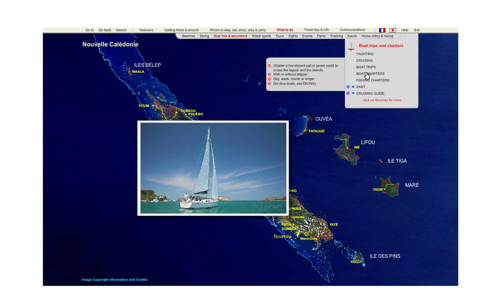Switch to the Diving tab
Image resolution: width=500 pixels, height=301 pixels.
coord(204,36)
